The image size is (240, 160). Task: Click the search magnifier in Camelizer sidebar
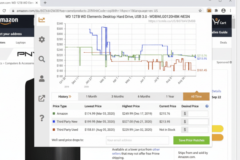coord(42,59)
